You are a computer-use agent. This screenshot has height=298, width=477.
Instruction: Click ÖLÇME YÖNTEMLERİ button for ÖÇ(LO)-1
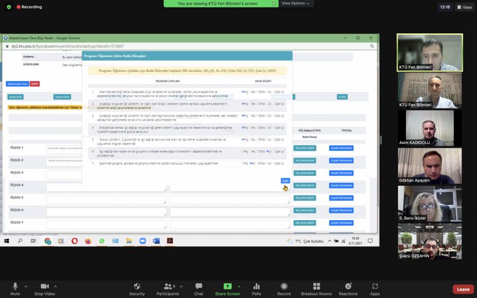[341, 148]
